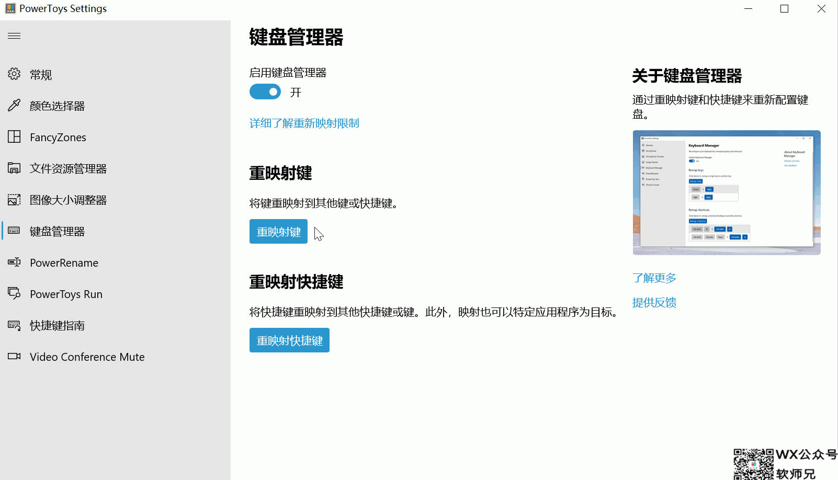
Task: Click the 启用键盘管理器 label
Action: 288,73
